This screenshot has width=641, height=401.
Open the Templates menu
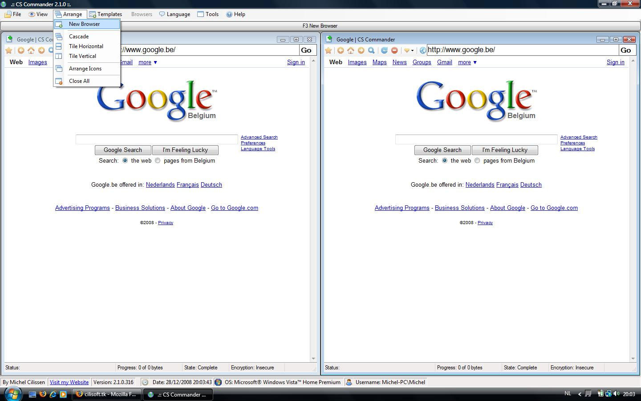tap(105, 14)
